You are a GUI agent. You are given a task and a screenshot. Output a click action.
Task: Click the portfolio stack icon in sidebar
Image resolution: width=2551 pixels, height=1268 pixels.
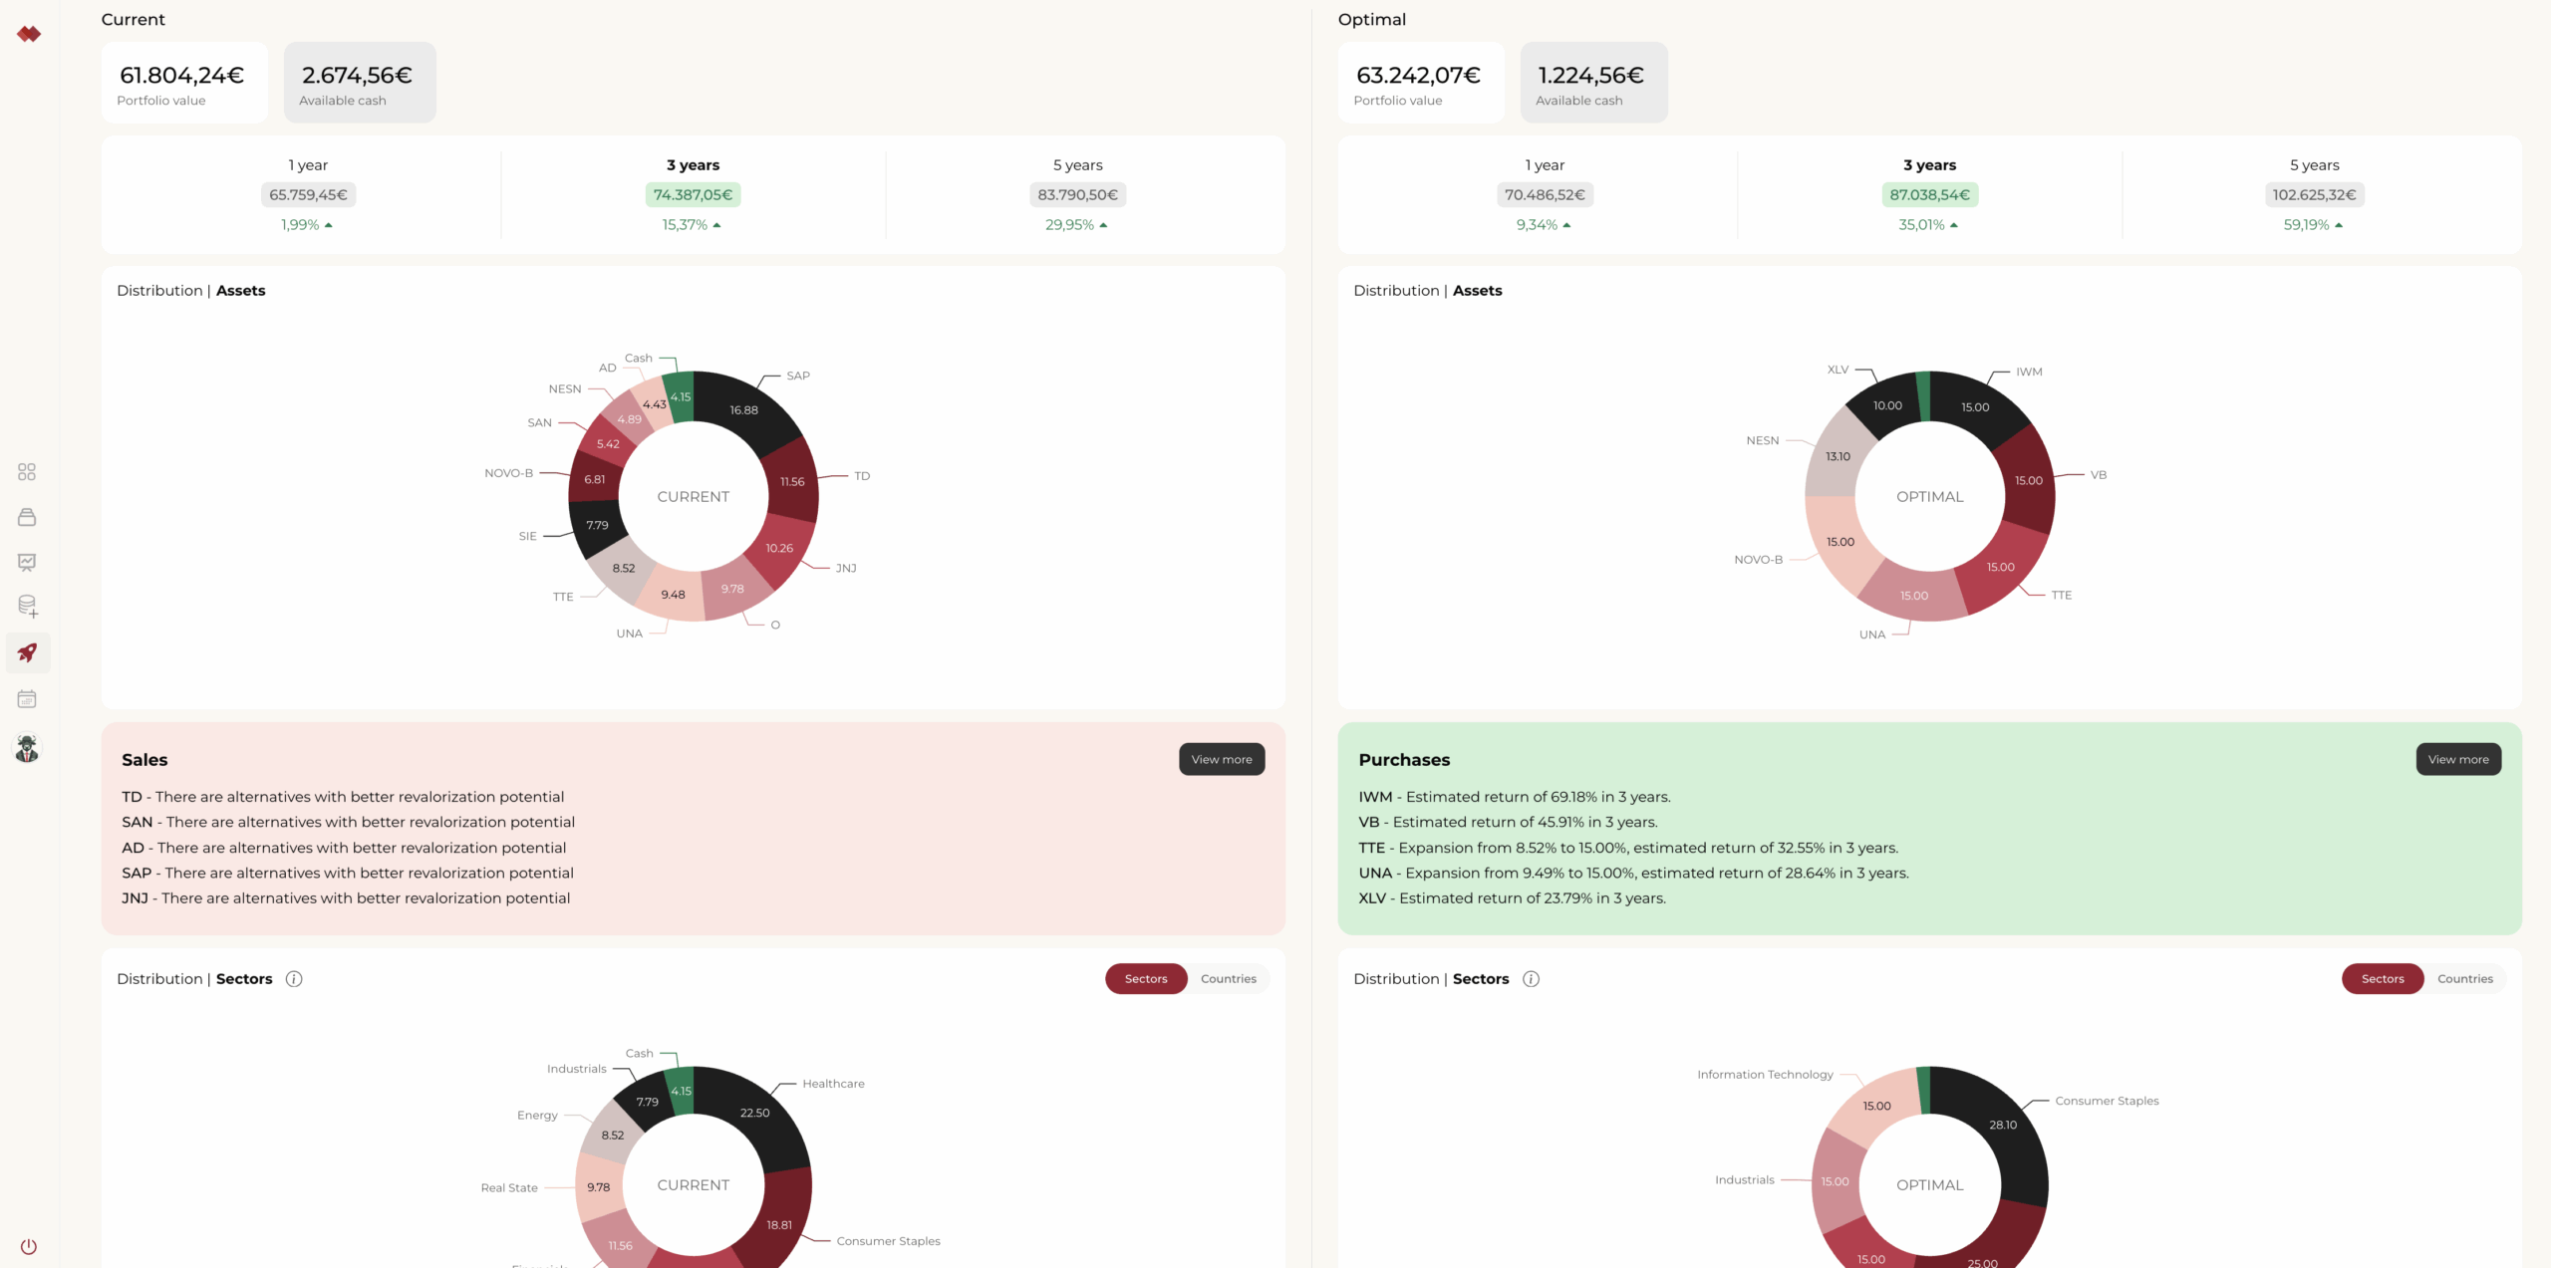tap(27, 517)
